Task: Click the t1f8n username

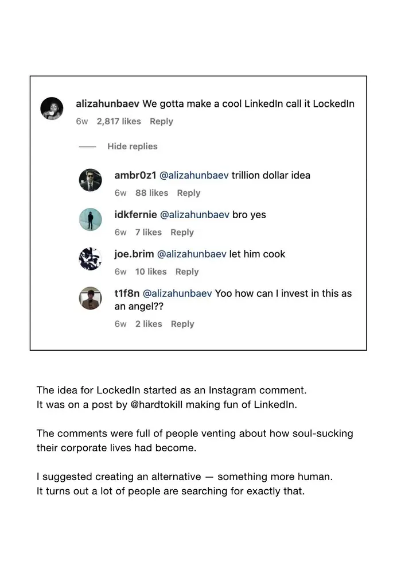Action: point(127,293)
